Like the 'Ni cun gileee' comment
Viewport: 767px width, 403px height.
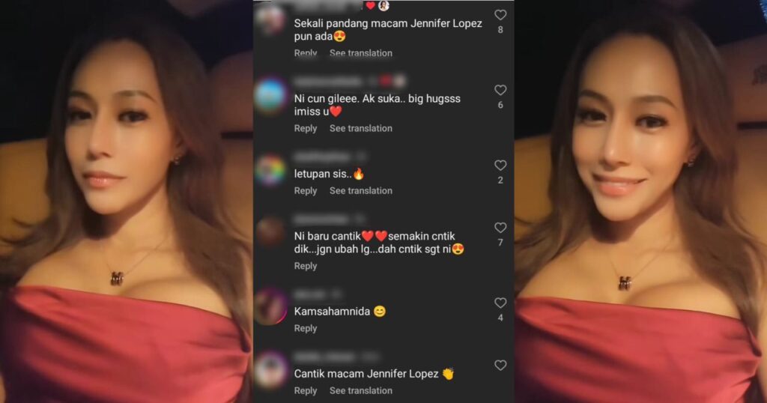[x=500, y=90]
